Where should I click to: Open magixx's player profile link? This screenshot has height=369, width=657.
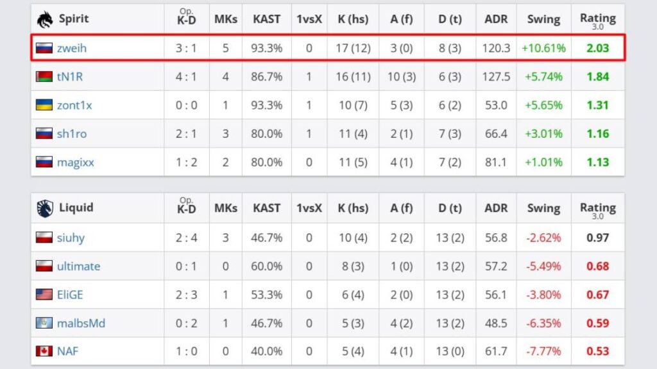click(x=75, y=162)
